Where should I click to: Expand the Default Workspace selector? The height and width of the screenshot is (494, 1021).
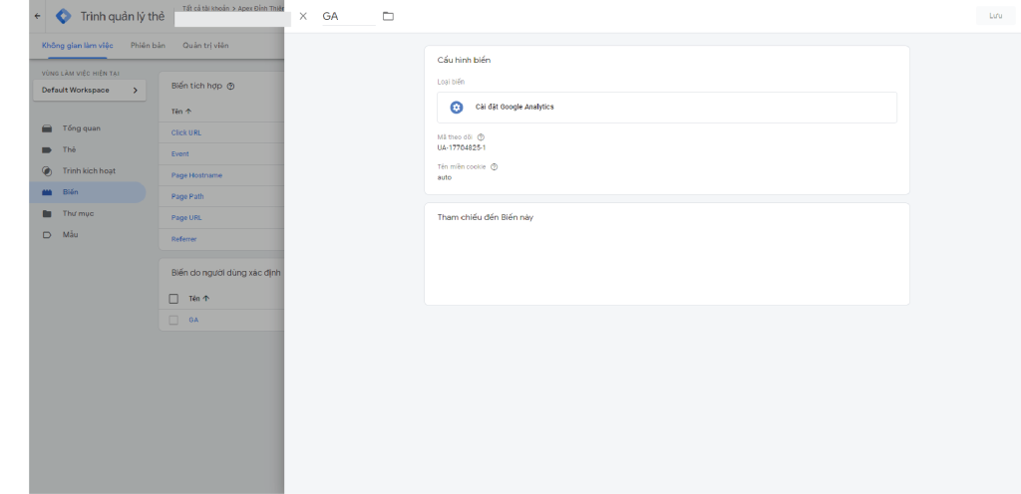click(89, 91)
